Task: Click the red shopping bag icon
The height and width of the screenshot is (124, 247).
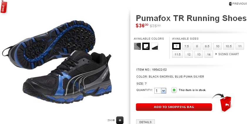Action: pyautogui.click(x=226, y=104)
